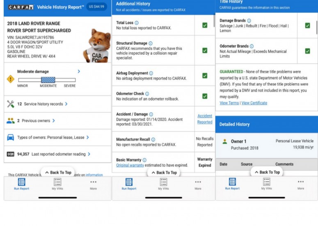Click Detailed History section header

coord(266,124)
